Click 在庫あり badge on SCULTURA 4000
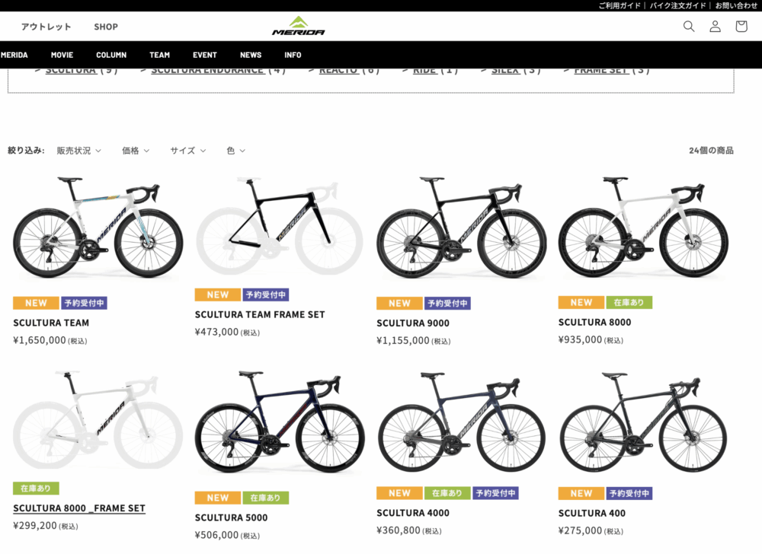This screenshot has height=554, width=762. 447,493
